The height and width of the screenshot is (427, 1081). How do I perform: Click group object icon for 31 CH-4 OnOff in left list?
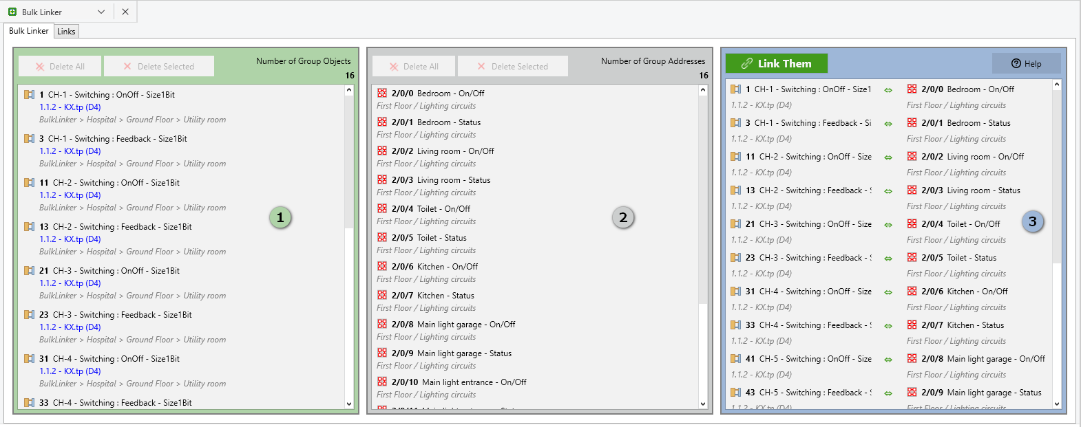[29, 359]
